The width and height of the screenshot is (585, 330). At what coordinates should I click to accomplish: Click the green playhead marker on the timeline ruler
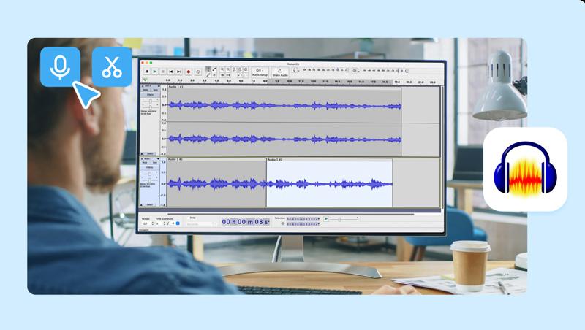(145, 80)
